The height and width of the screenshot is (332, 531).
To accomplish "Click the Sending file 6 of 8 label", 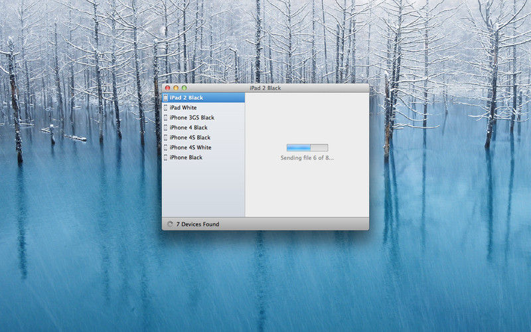I will point(307,158).
